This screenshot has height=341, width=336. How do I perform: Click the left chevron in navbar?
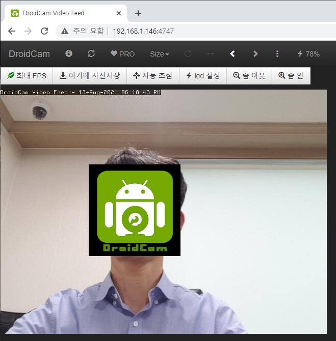[x=232, y=54]
